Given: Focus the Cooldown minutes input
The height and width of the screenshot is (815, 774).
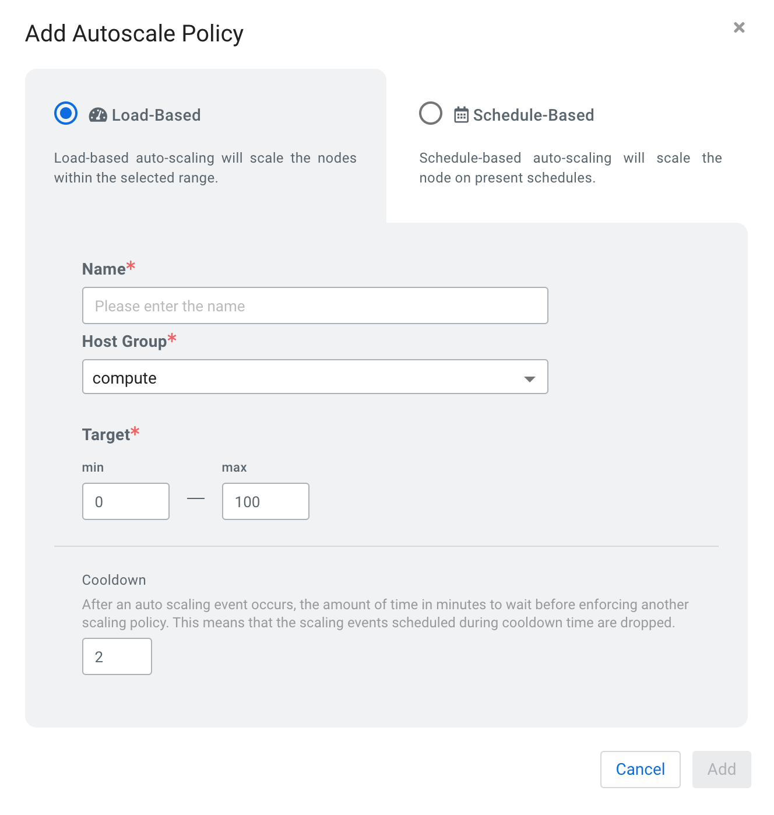Looking at the screenshot, I should (117, 656).
